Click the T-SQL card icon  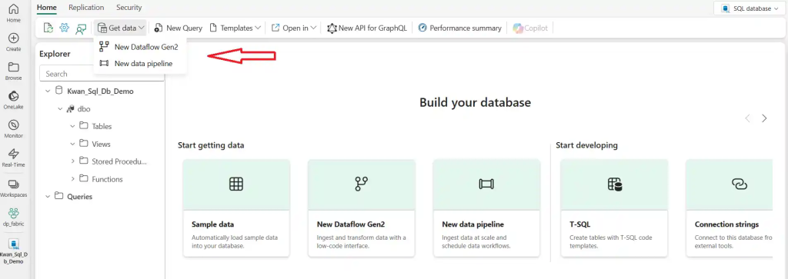point(615,184)
